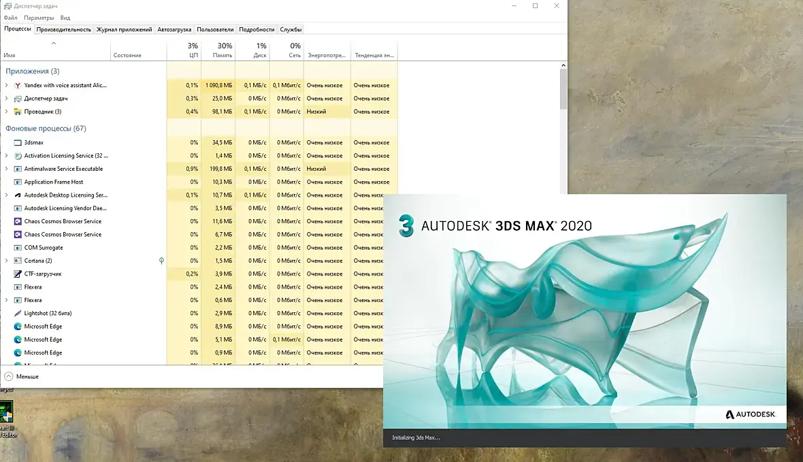
Task: Click Microsoft Edge icon with 5,1 МБ memory
Action: point(18,340)
